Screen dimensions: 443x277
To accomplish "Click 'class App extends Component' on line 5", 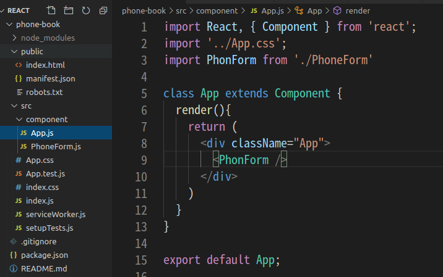I will pyautogui.click(x=247, y=94).
